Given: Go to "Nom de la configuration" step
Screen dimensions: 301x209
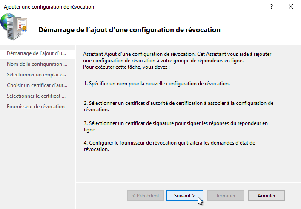Looking at the screenshot, I should tap(37, 64).
